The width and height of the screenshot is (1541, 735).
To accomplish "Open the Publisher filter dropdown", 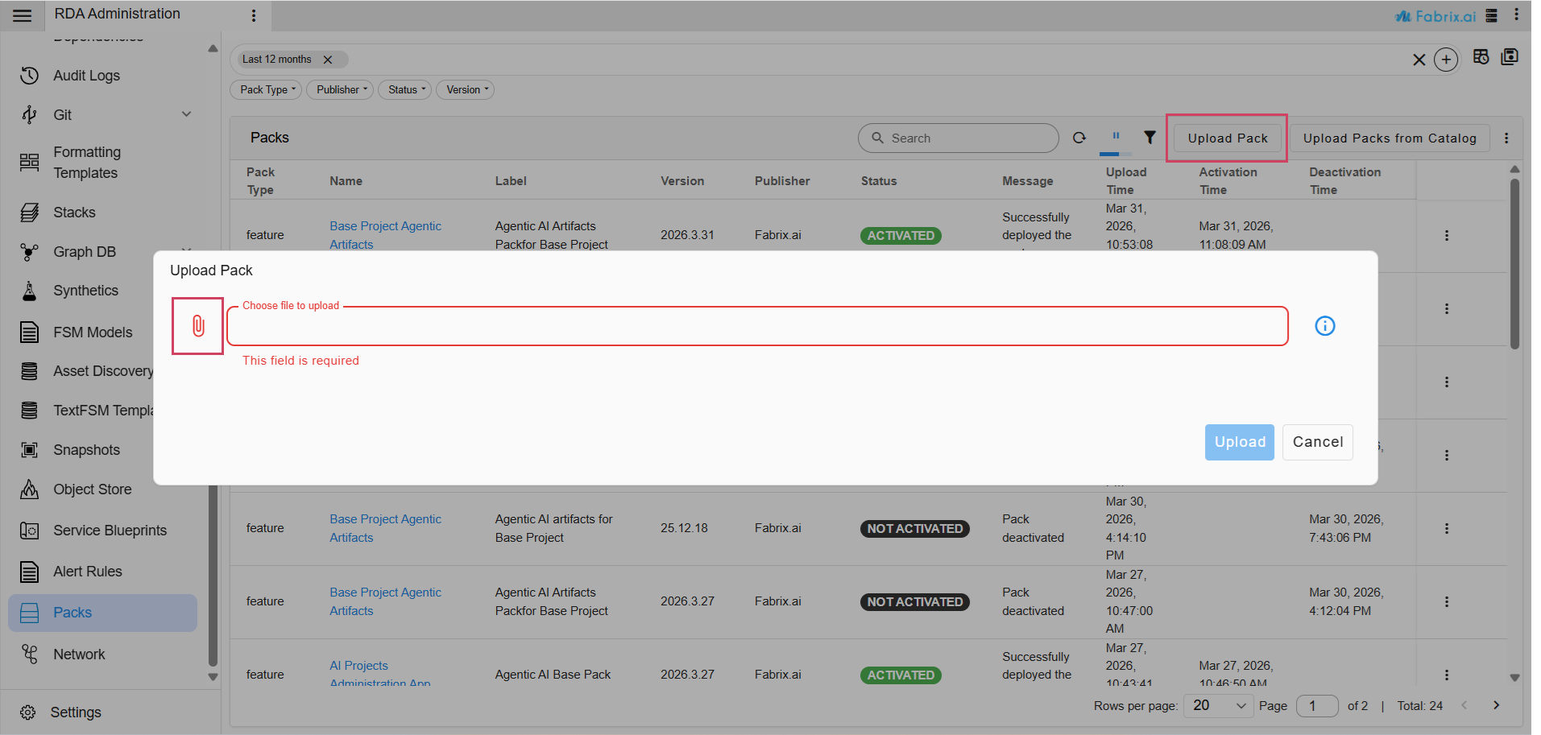I will [x=339, y=89].
